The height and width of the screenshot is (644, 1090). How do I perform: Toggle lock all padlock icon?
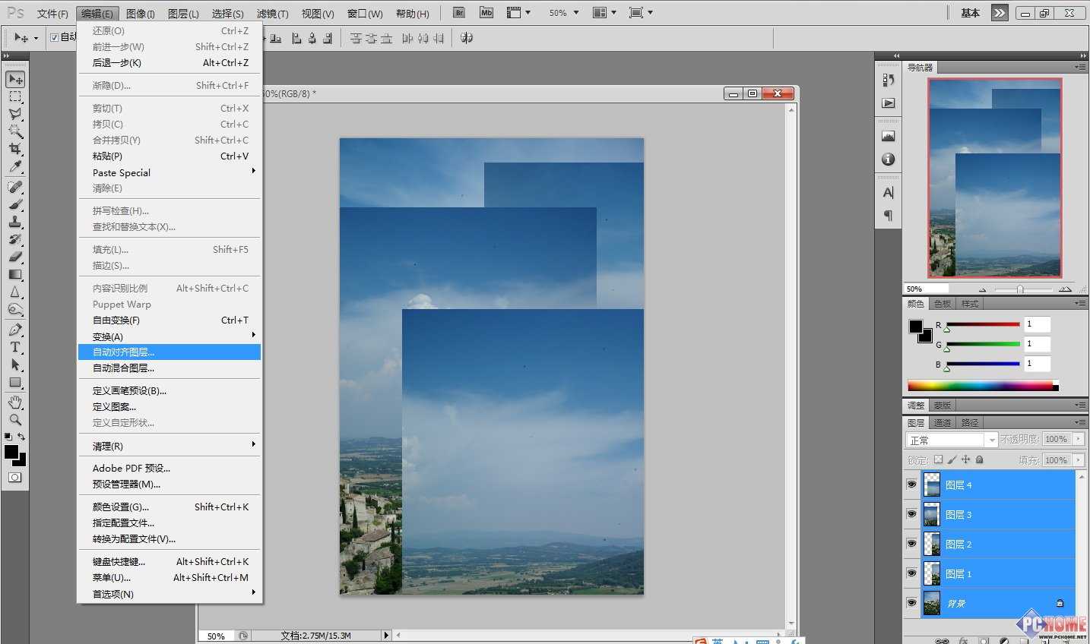click(979, 459)
